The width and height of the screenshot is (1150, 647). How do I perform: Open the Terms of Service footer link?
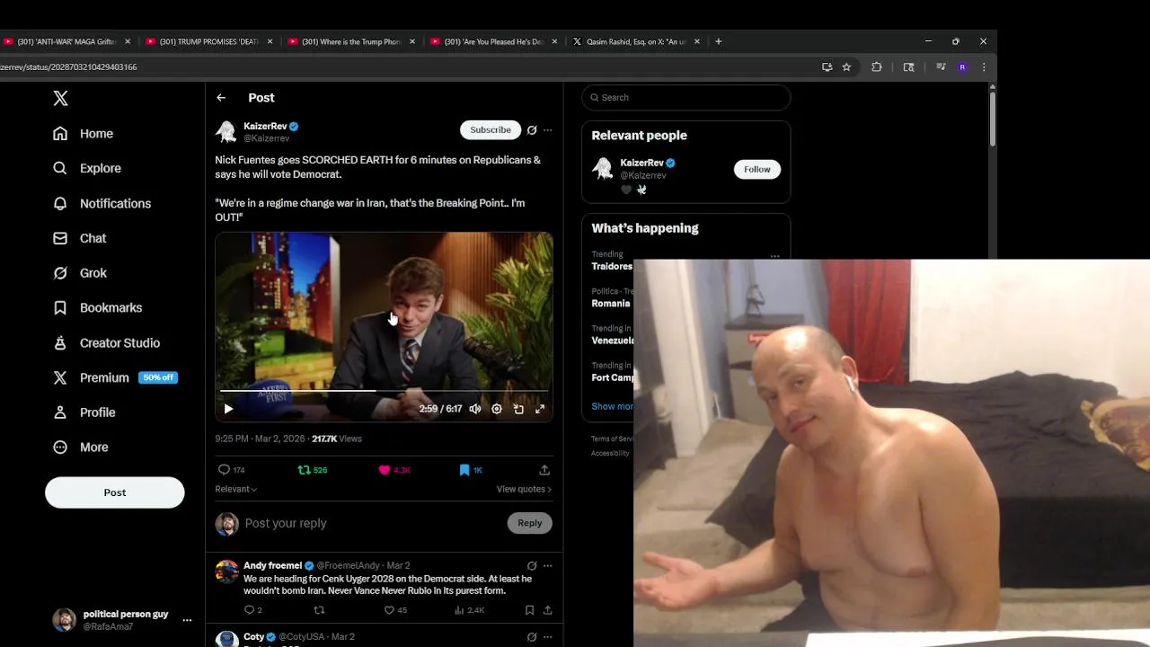pyautogui.click(x=612, y=439)
